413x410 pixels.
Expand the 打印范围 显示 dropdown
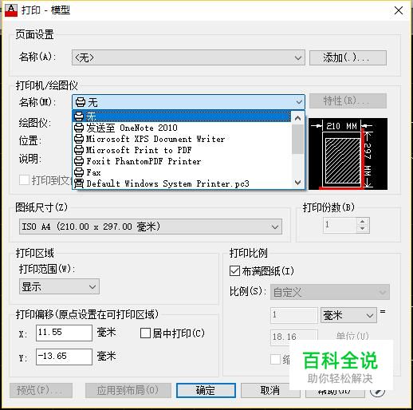pos(59,286)
